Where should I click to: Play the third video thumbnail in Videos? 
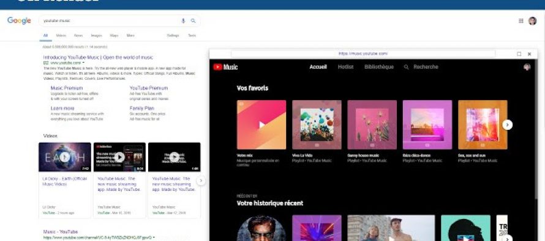click(174, 157)
